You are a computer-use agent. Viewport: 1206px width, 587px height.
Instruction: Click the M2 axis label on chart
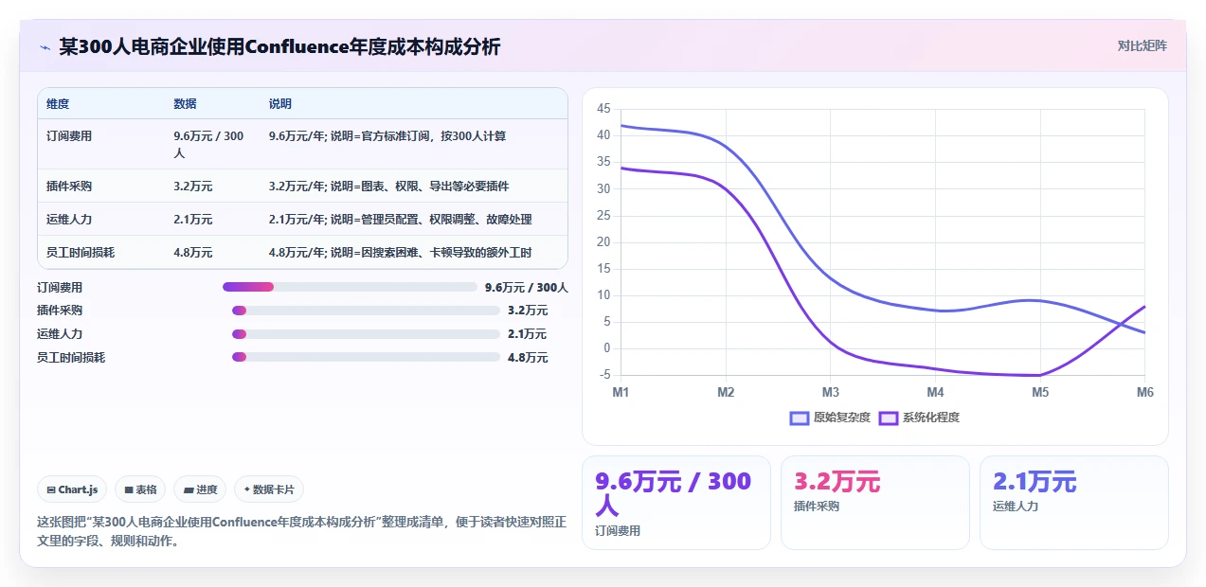726,392
